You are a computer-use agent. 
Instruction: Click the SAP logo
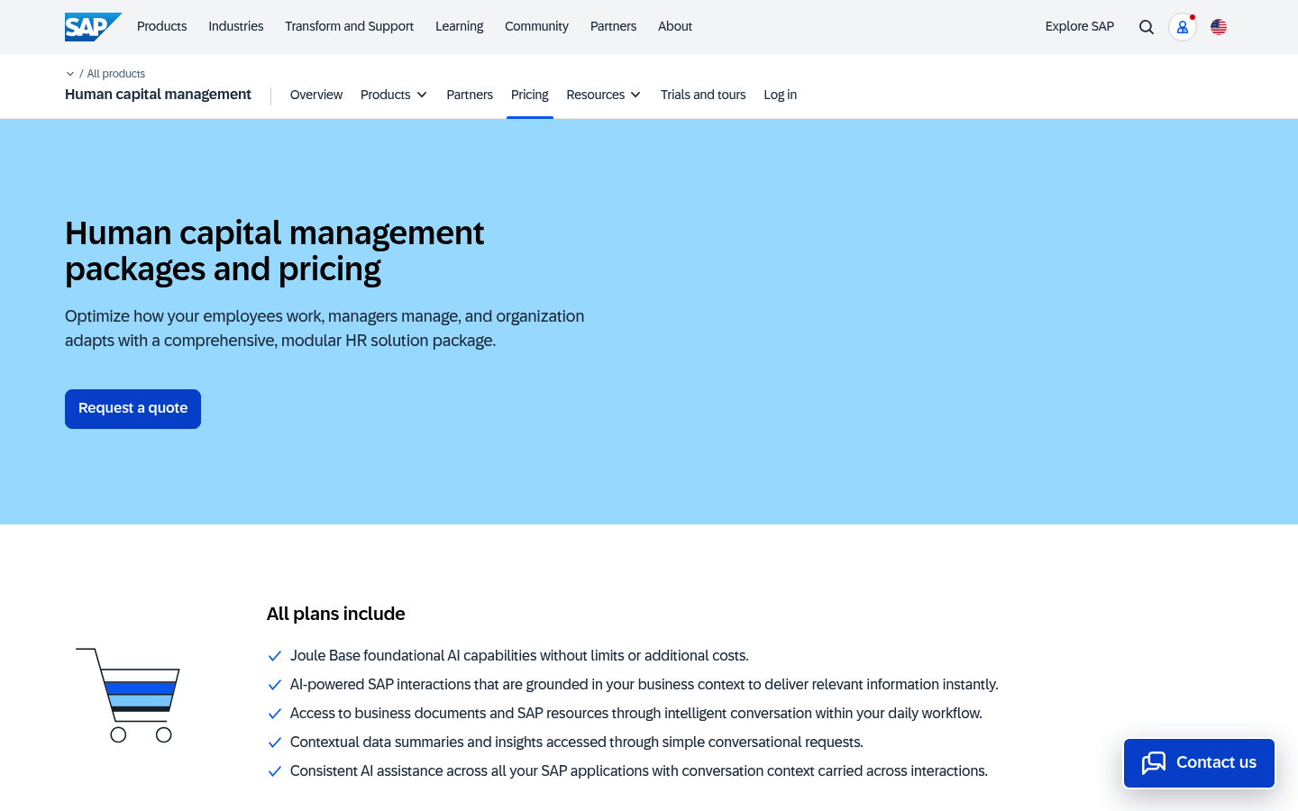point(93,27)
